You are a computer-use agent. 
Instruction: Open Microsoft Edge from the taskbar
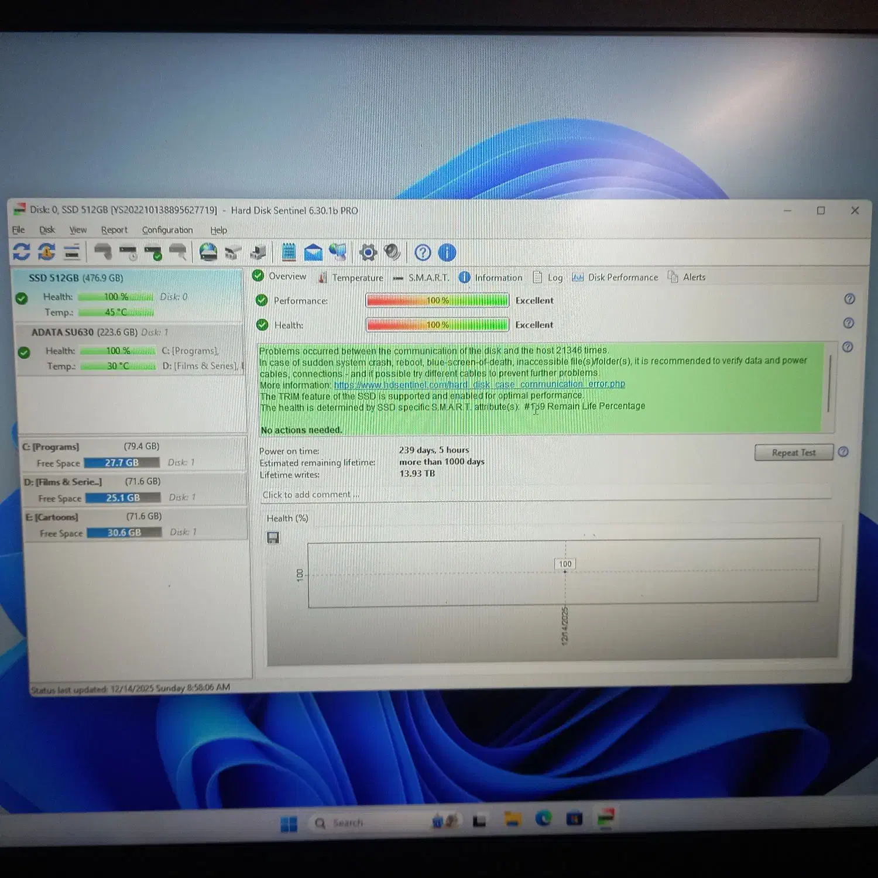(x=543, y=819)
